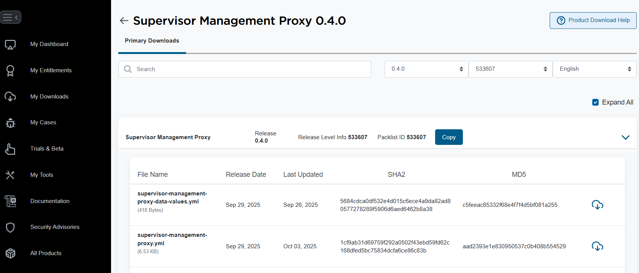Open Trials & Beta from sidebar
This screenshot has width=639, height=273.
pyautogui.click(x=47, y=149)
